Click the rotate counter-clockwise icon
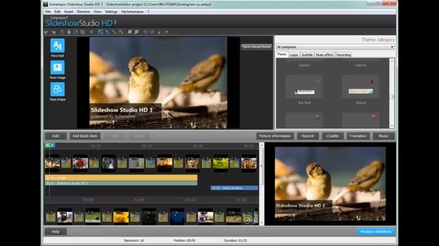The image size is (439, 246). 145,32
